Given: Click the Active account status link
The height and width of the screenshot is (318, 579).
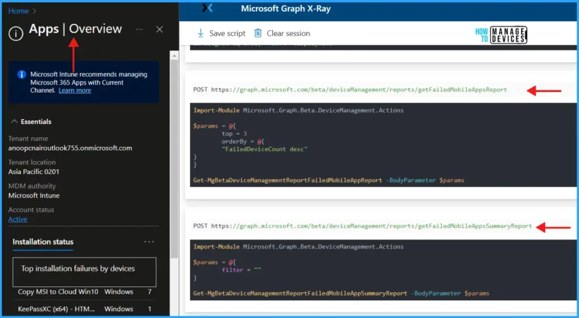Looking at the screenshot, I should click(18, 219).
